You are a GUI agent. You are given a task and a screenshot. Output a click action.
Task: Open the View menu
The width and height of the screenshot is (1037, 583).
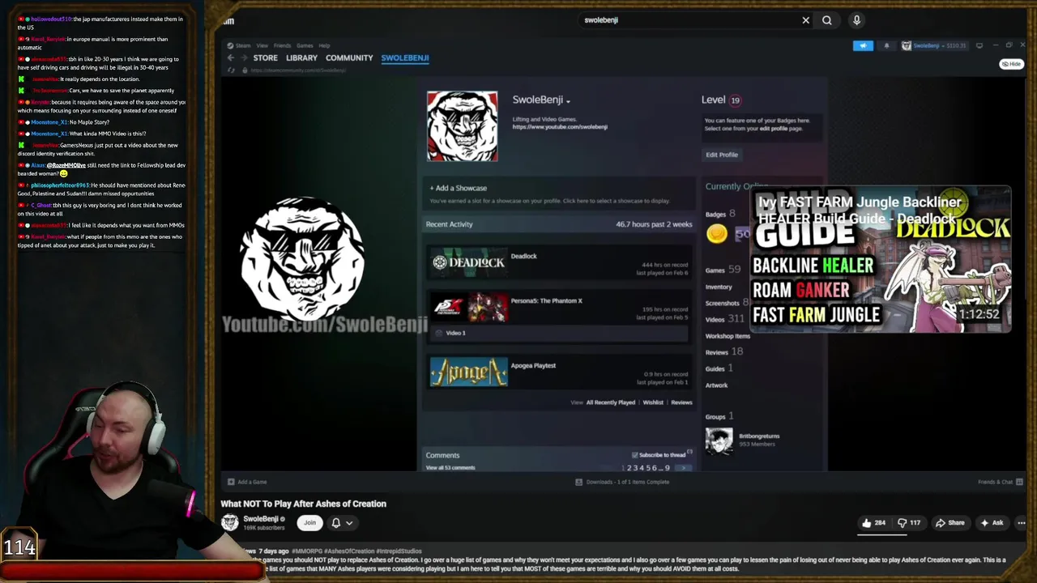point(262,45)
